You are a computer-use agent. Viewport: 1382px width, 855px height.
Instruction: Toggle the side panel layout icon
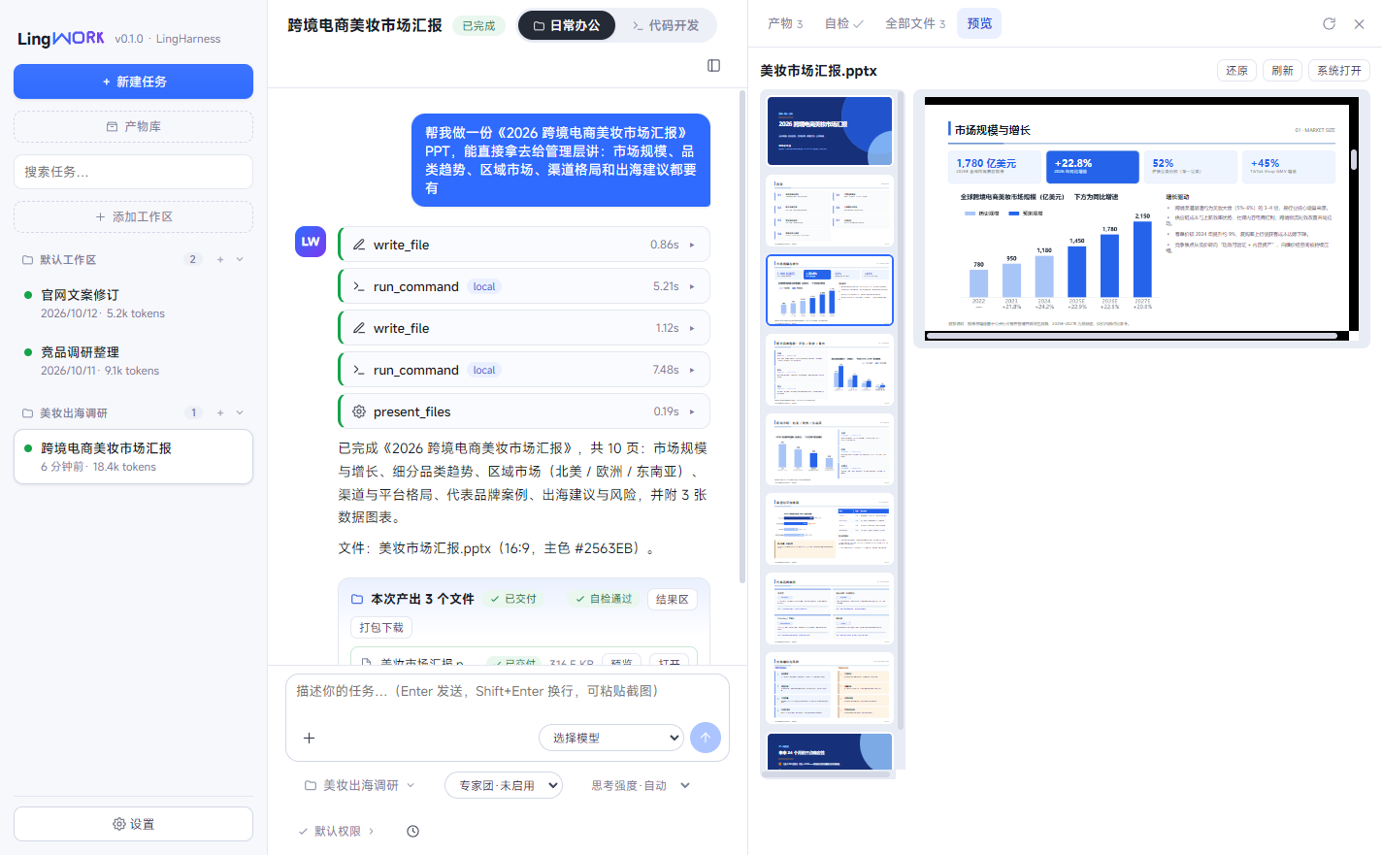pos(713,65)
